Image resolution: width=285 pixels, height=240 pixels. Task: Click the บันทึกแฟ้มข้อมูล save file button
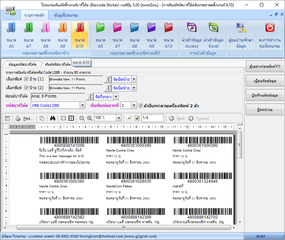click(265, 95)
